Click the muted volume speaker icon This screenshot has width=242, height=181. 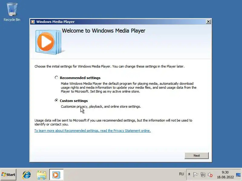(210, 175)
